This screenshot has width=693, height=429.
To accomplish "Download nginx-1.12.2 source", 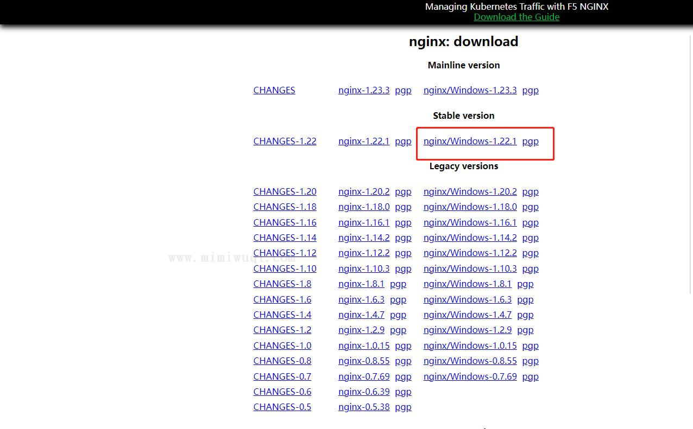I will click(x=364, y=253).
